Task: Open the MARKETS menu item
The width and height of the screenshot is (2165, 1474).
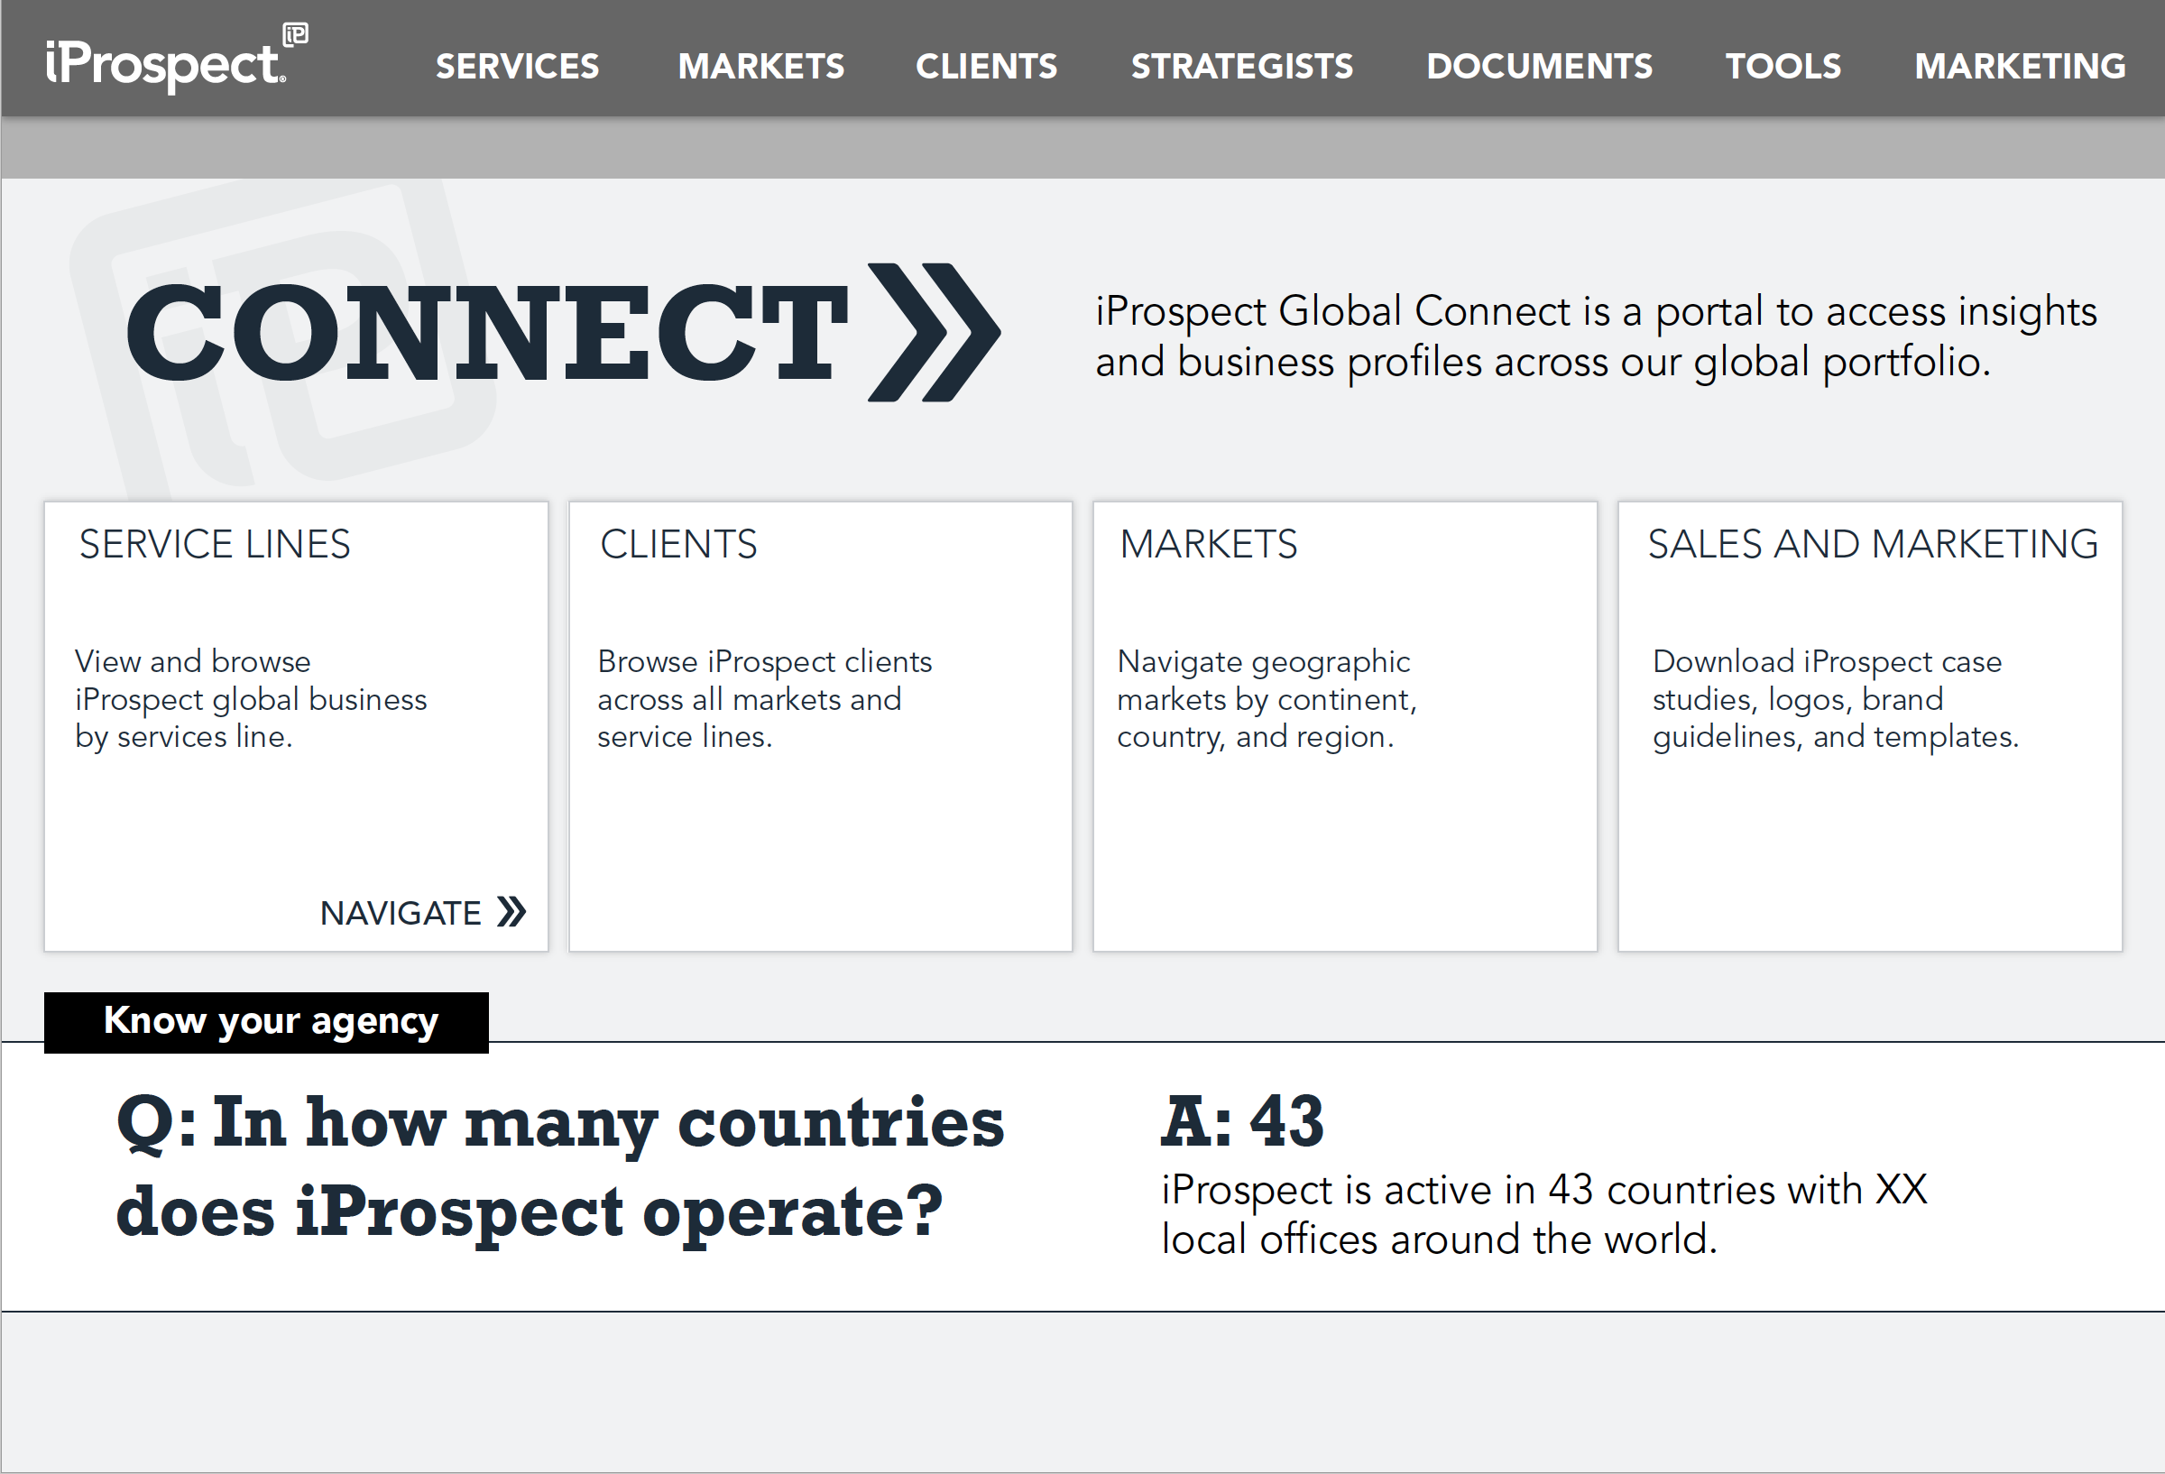Action: [760, 66]
